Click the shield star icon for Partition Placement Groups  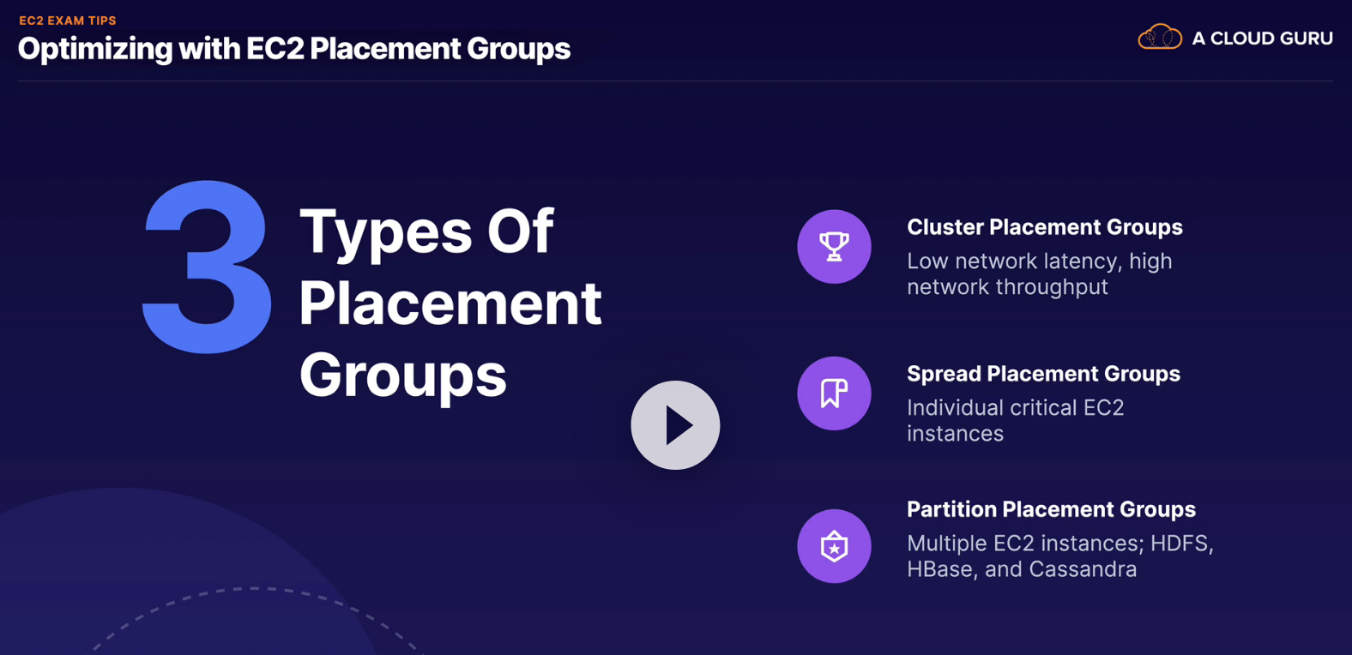point(834,546)
